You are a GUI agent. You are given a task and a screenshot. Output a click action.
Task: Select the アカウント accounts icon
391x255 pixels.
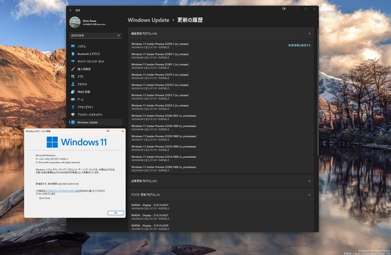click(73, 84)
